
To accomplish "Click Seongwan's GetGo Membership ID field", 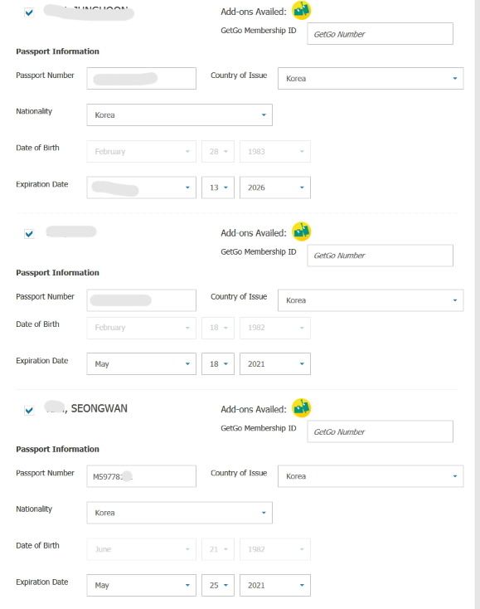I will pyautogui.click(x=380, y=431).
